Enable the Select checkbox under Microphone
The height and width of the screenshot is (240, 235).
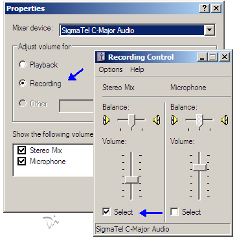point(174,212)
